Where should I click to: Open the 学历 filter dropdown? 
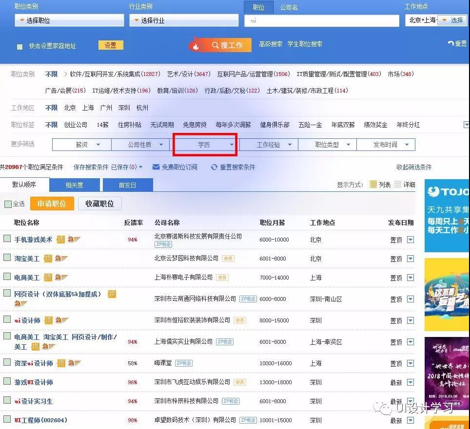pyautogui.click(x=205, y=145)
